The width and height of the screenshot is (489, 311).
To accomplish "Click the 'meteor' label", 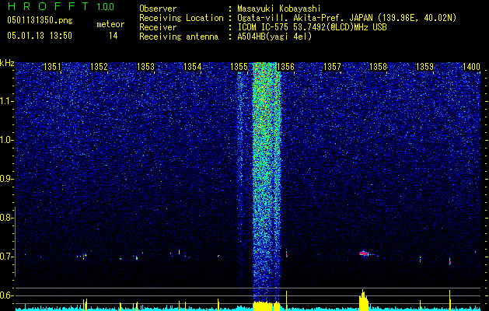I will coord(110,24).
